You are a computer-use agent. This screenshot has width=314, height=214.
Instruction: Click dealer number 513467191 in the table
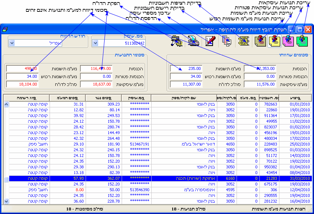click(x=140, y=144)
